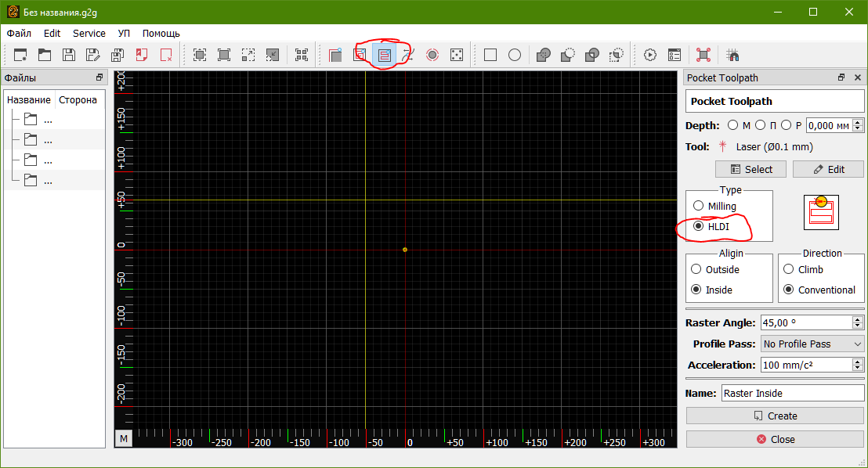Viewport: 868px width, 468px height.
Task: Open the Файл menu
Action: click(19, 33)
